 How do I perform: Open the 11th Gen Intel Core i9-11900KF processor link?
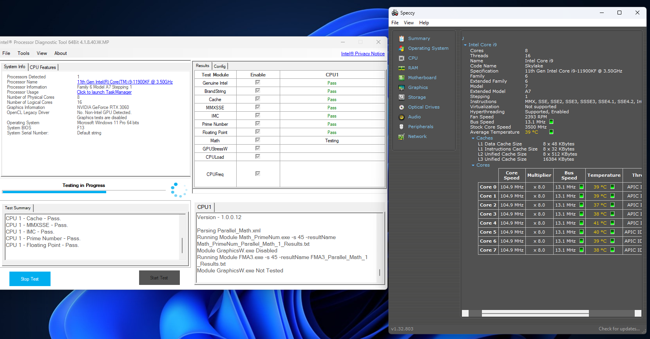point(125,82)
